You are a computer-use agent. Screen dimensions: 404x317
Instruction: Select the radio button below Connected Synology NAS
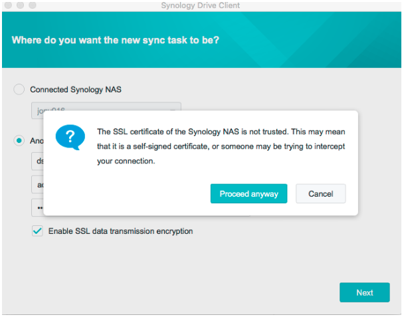coord(19,141)
